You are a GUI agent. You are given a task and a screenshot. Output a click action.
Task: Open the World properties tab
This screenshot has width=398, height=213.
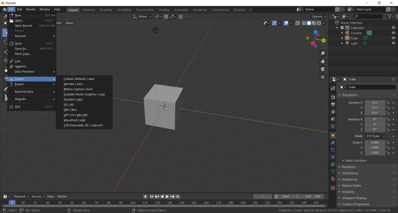tap(333, 126)
